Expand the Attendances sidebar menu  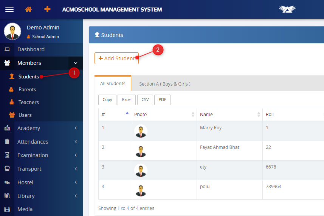tap(42, 142)
